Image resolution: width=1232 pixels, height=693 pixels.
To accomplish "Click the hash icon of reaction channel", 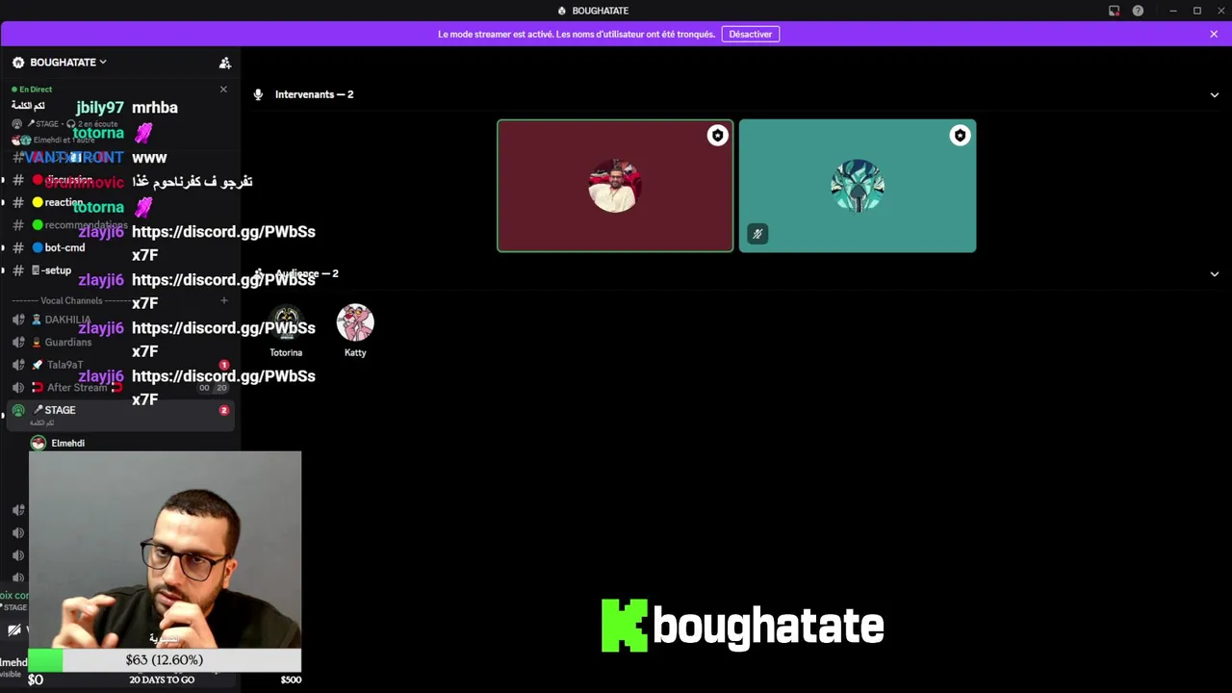I will click(18, 202).
